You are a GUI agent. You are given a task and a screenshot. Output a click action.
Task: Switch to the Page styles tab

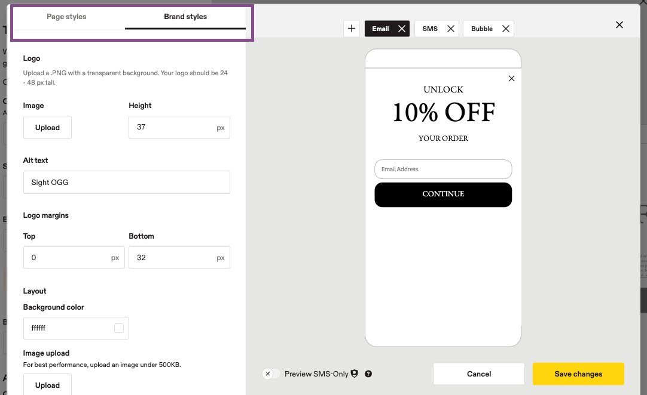pos(66,17)
